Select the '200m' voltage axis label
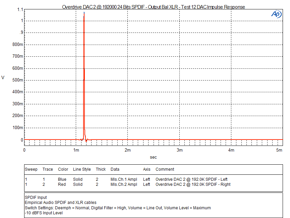This screenshot has width=290, height=218. 18,116
